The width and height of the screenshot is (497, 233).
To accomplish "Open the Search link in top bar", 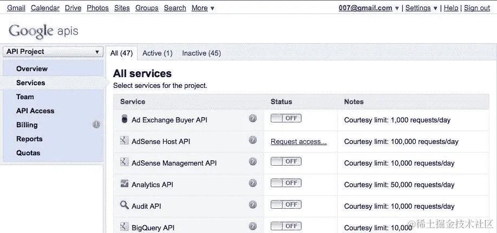I will pos(175,8).
